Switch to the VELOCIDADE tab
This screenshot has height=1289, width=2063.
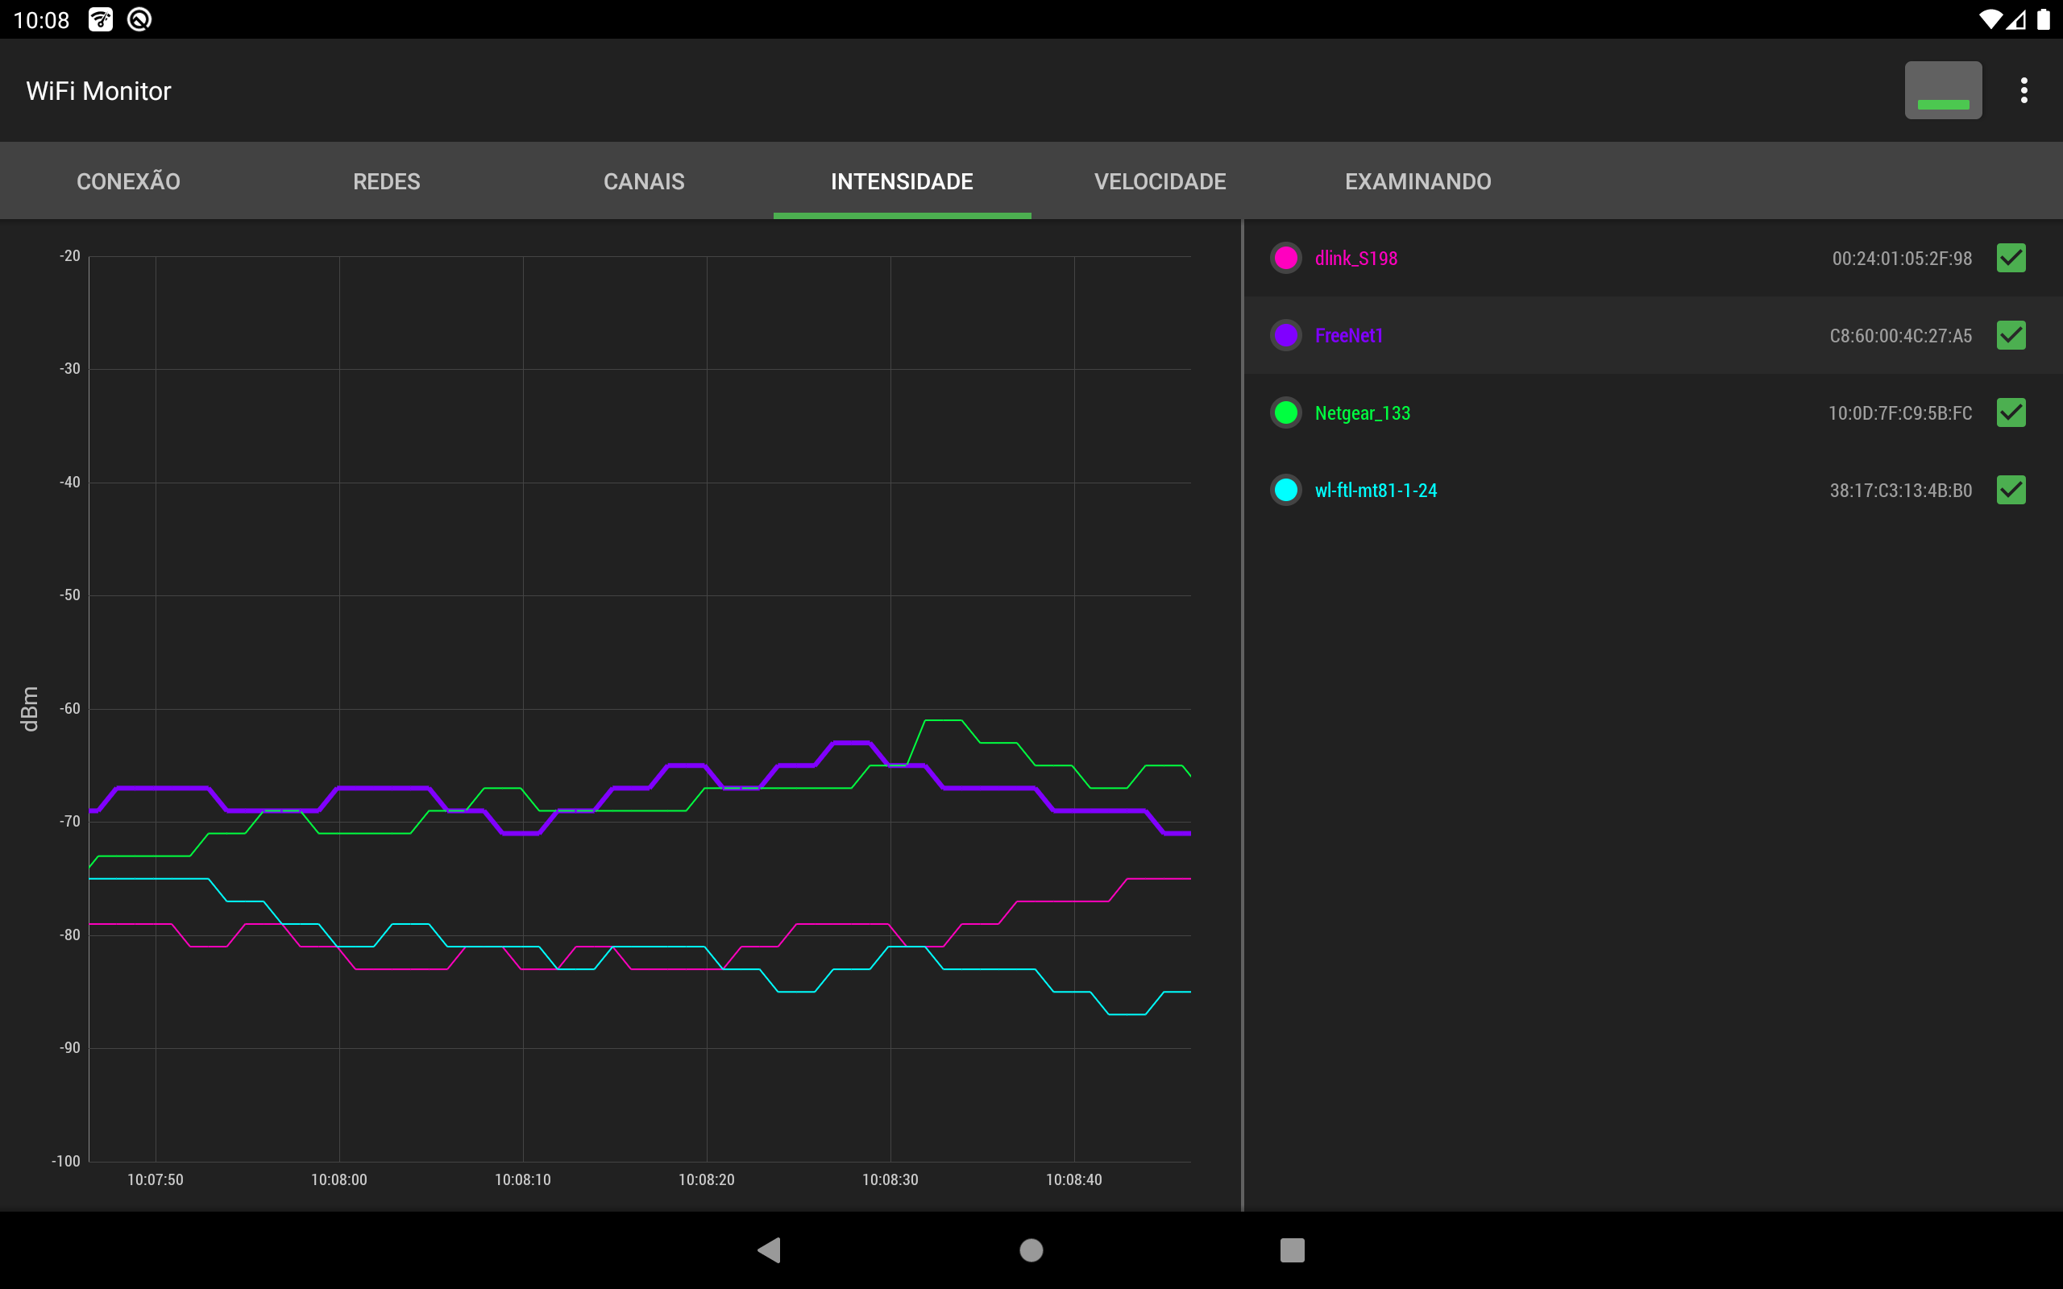click(1160, 180)
